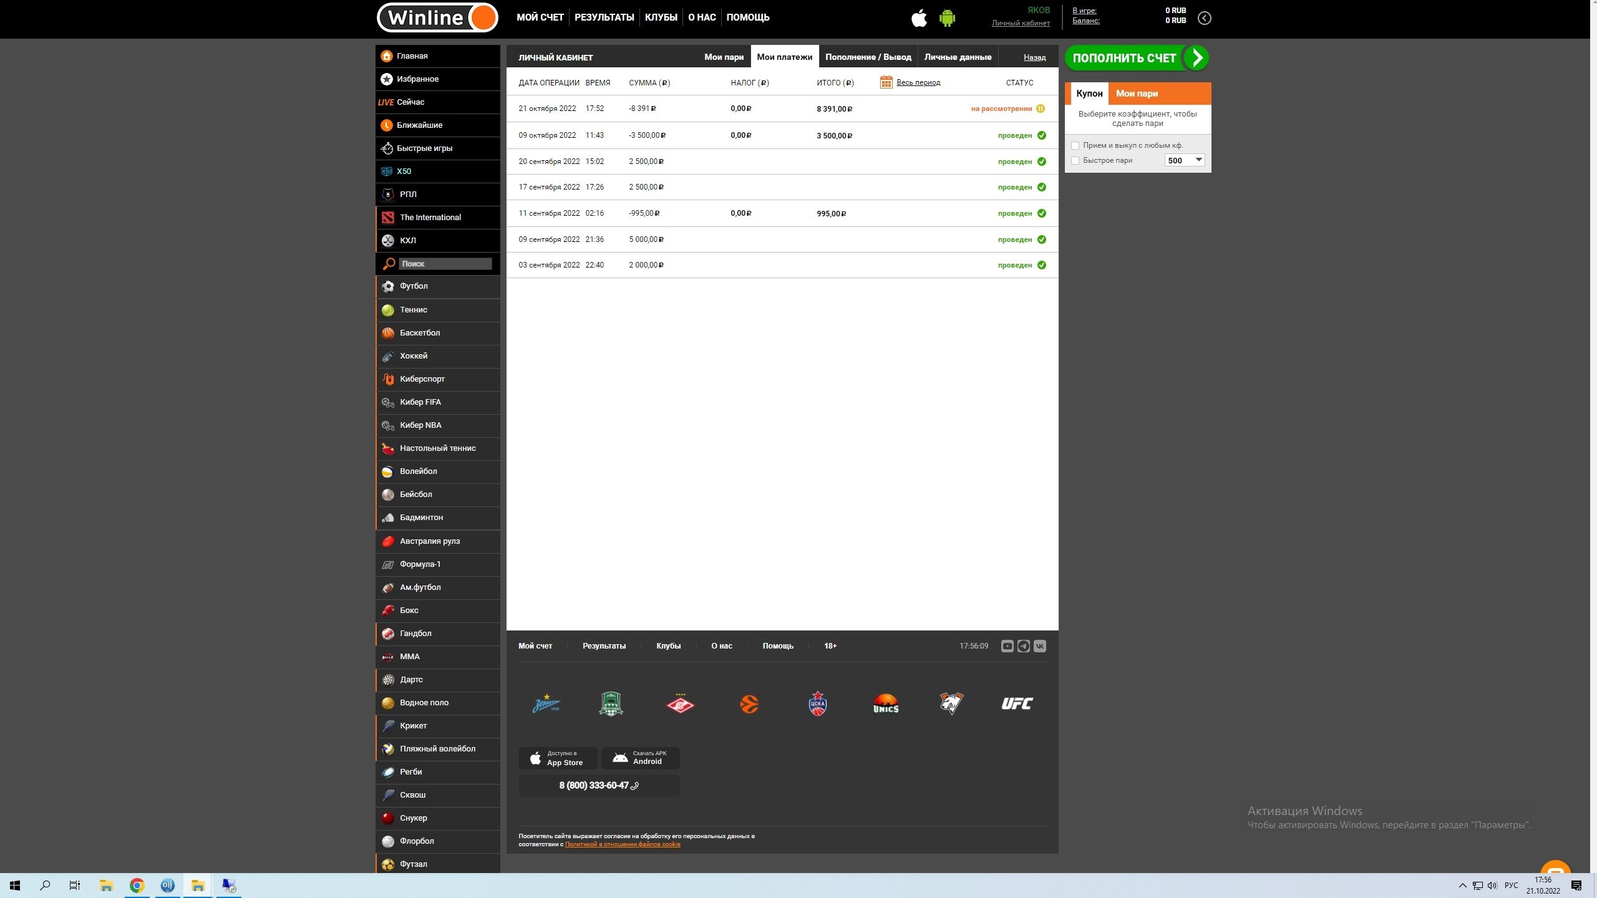Toggle the 'Быстрое пари' checkbox
This screenshot has height=898, width=1597.
[1075, 161]
